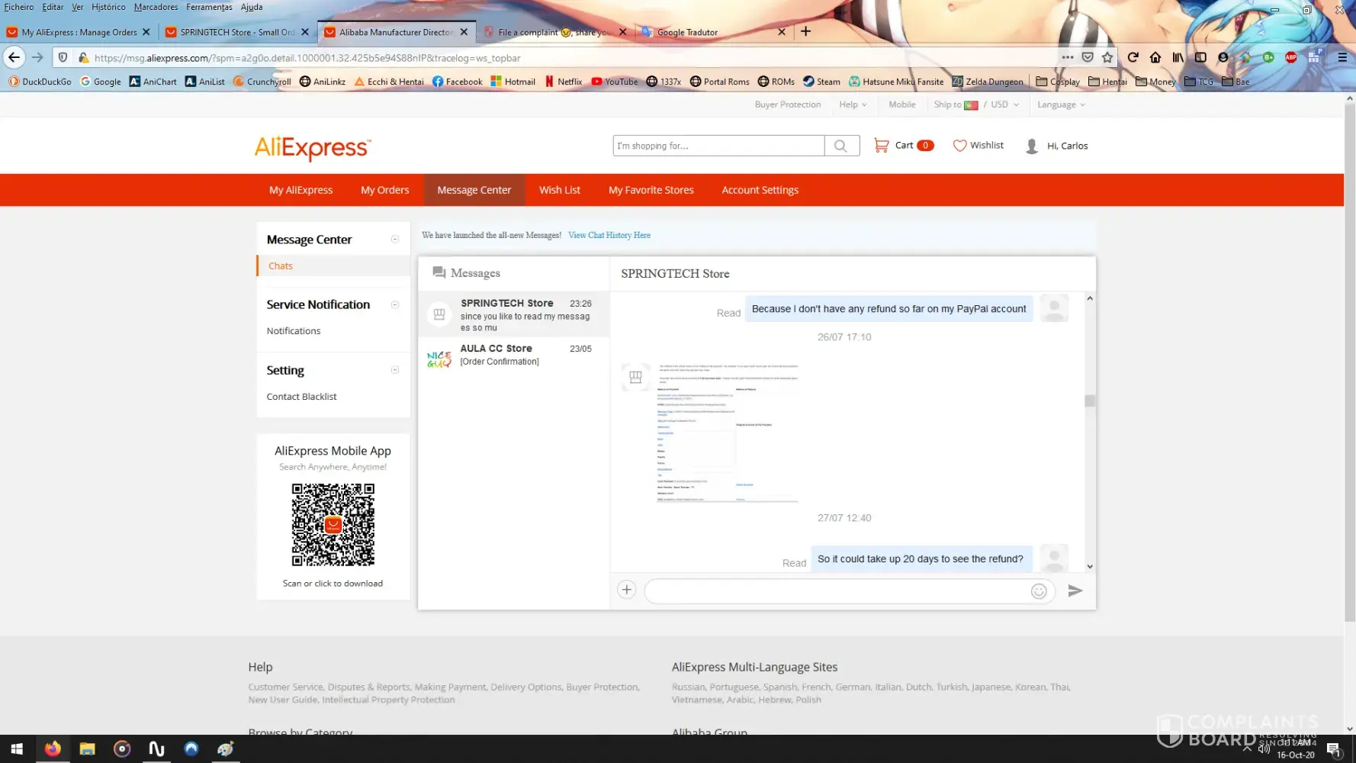Collapse the Message Center sidebar section

pyautogui.click(x=395, y=240)
